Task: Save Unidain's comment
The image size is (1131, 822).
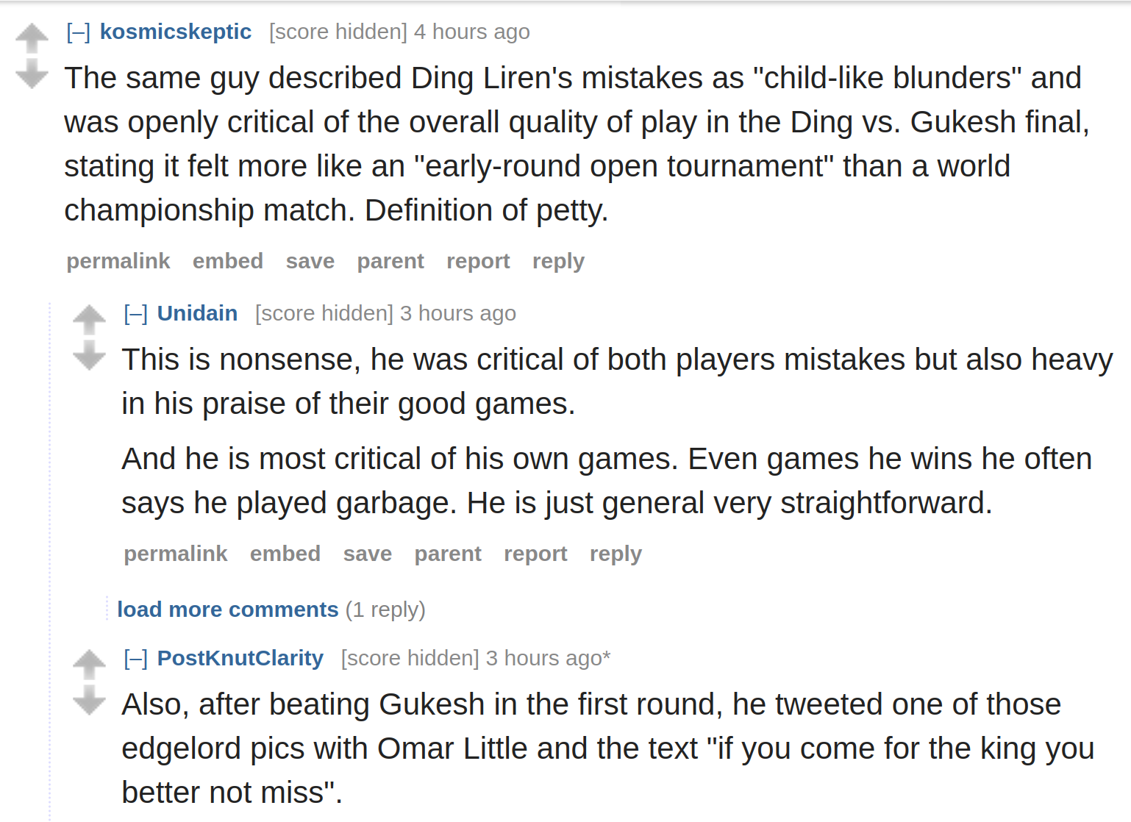Action: point(368,554)
